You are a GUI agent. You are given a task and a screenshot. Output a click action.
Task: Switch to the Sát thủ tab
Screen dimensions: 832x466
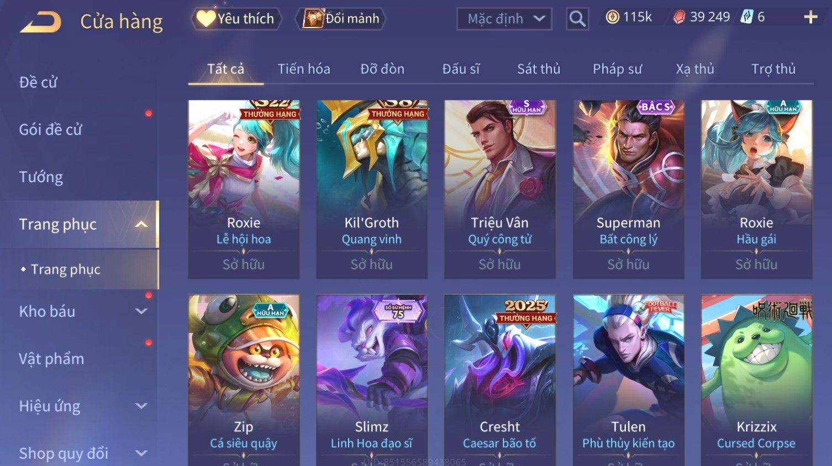click(539, 69)
